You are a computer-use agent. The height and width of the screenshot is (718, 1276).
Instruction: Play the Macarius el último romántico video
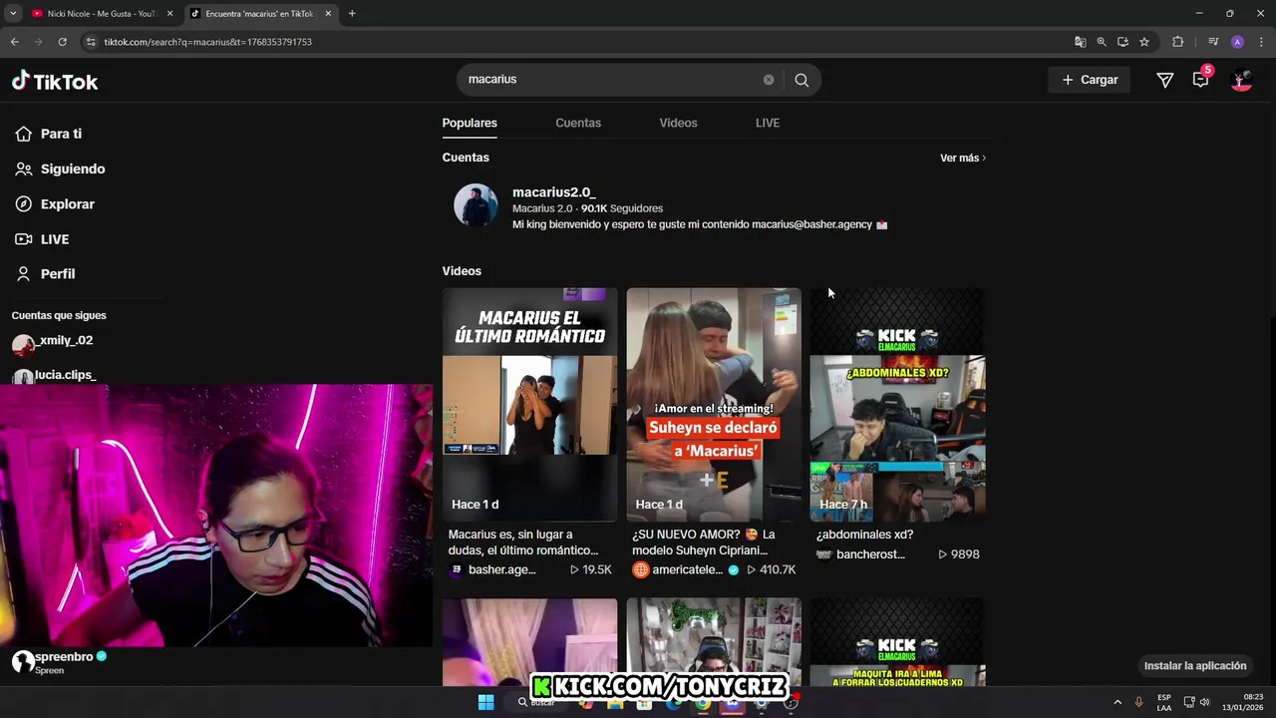point(529,404)
